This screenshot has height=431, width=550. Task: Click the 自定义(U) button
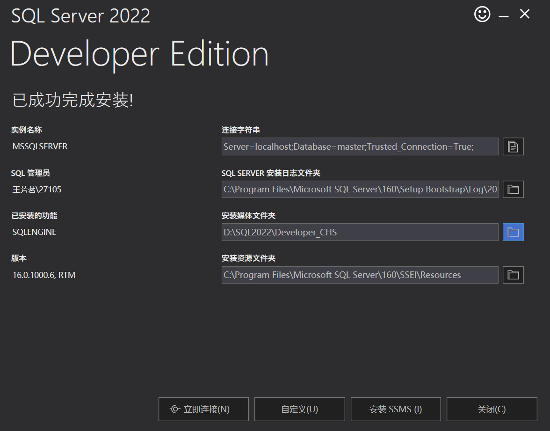tap(299, 409)
